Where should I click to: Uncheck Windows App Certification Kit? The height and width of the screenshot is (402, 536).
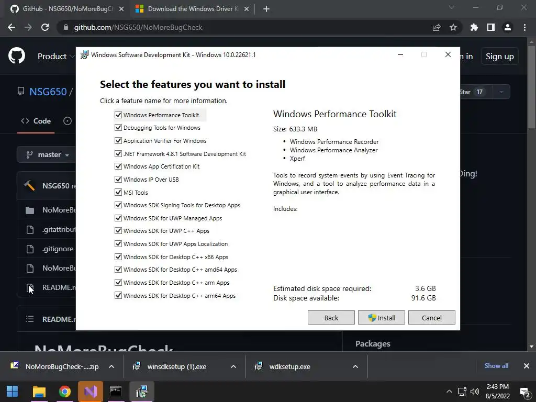tap(118, 166)
